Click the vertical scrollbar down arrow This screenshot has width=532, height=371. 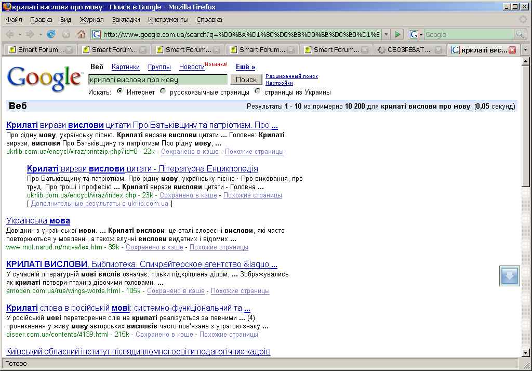pos(525,353)
